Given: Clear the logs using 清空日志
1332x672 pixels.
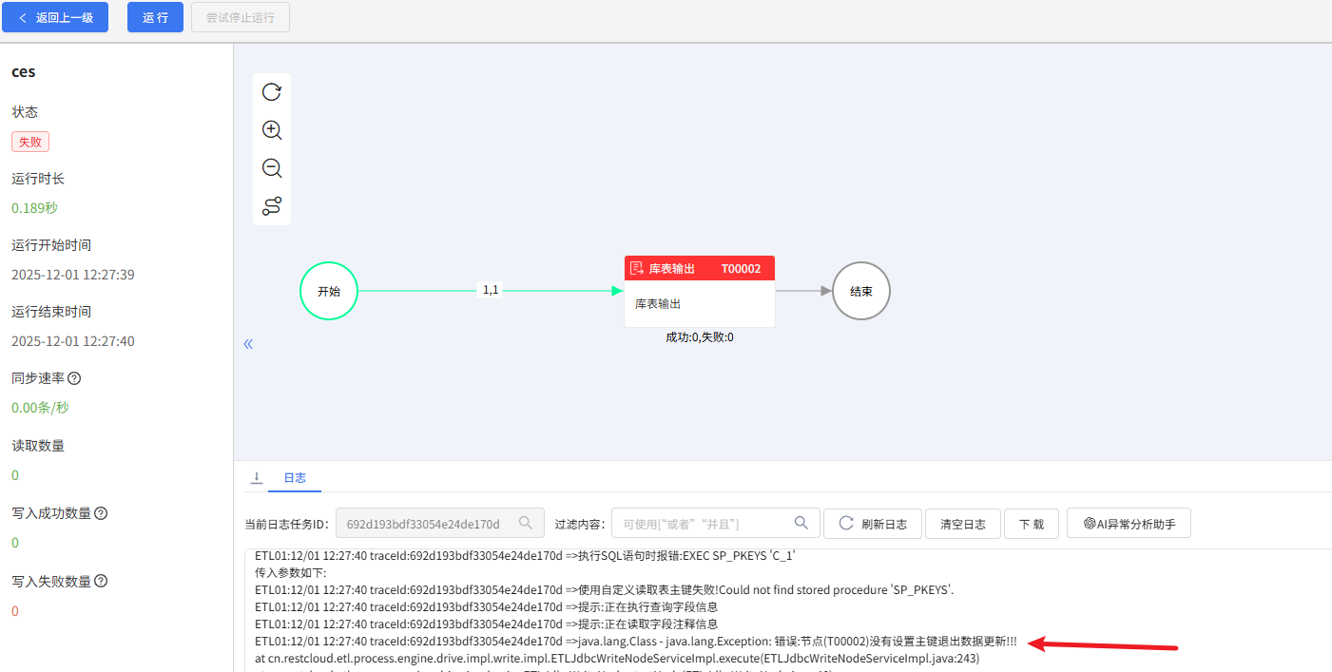Looking at the screenshot, I should tap(962, 523).
